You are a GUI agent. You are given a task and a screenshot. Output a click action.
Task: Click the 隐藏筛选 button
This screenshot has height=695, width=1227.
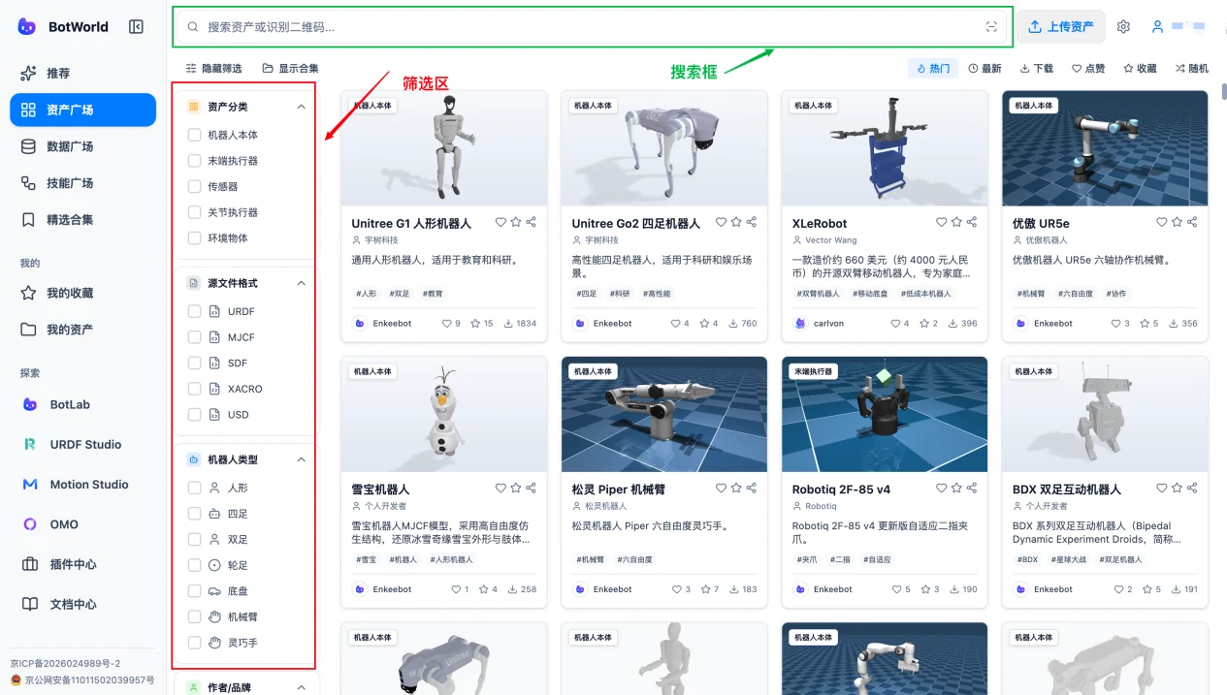point(213,69)
